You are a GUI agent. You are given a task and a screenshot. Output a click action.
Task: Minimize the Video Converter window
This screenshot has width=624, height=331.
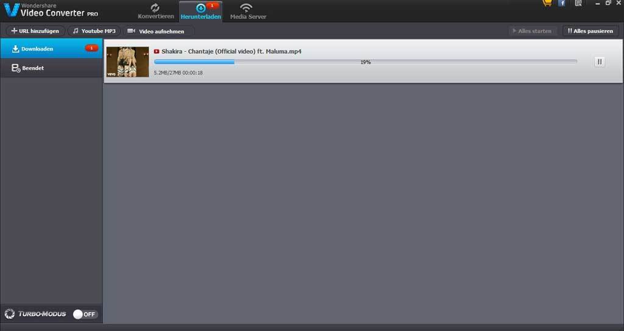pos(598,3)
